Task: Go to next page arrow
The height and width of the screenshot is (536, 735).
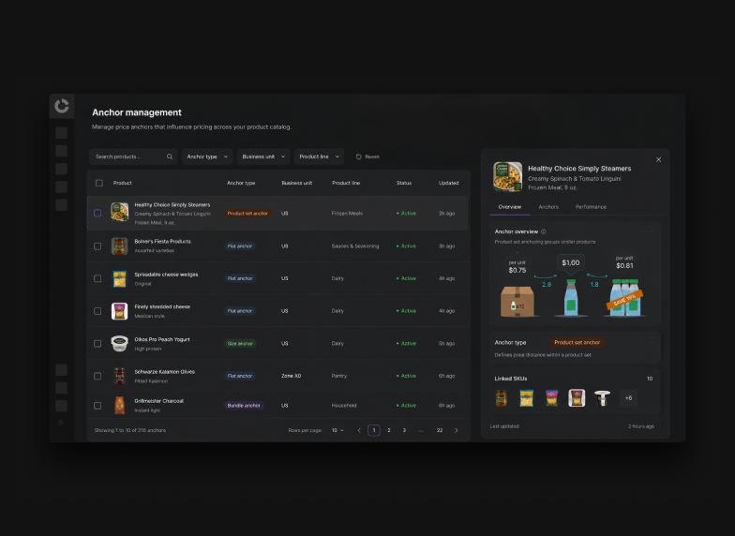Action: (x=456, y=430)
